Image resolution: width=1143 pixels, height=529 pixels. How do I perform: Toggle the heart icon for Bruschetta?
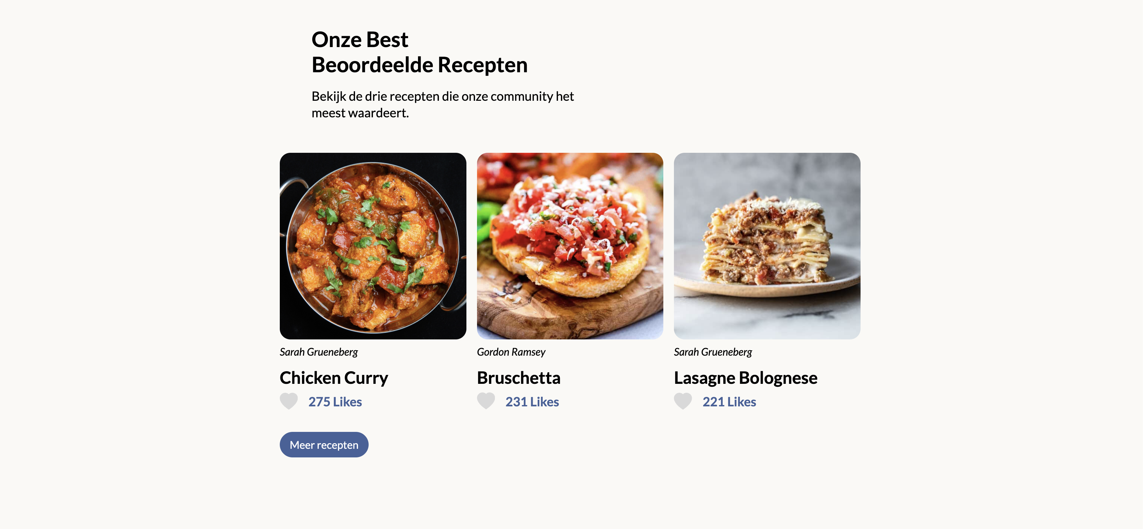point(485,401)
